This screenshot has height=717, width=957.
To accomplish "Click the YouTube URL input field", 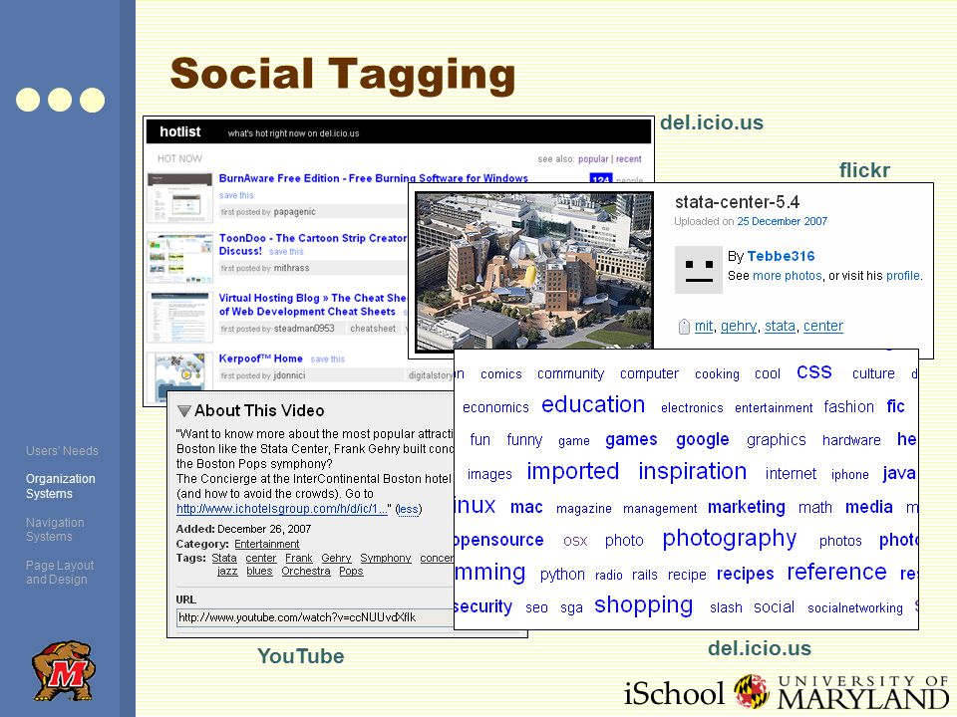I will coord(314,617).
